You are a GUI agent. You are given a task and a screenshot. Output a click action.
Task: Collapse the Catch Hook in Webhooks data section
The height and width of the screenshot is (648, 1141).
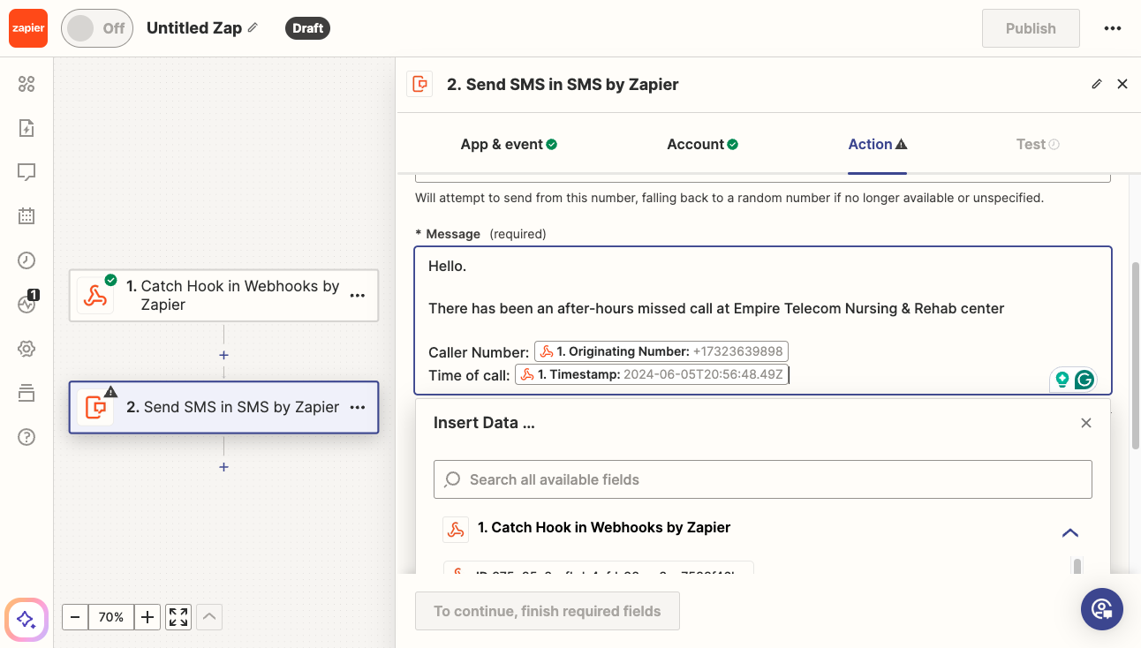(x=1070, y=532)
